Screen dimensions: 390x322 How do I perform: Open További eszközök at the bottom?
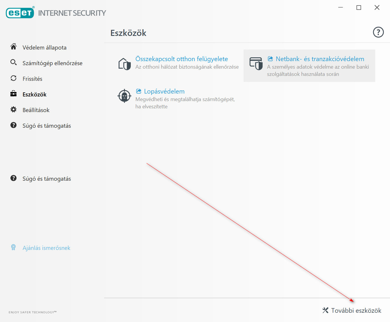[x=352, y=310]
